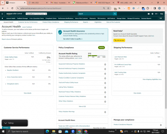167x134 pixels.
Task: Switch to the Gmail Inbox browser tab
Action: [60, 3]
